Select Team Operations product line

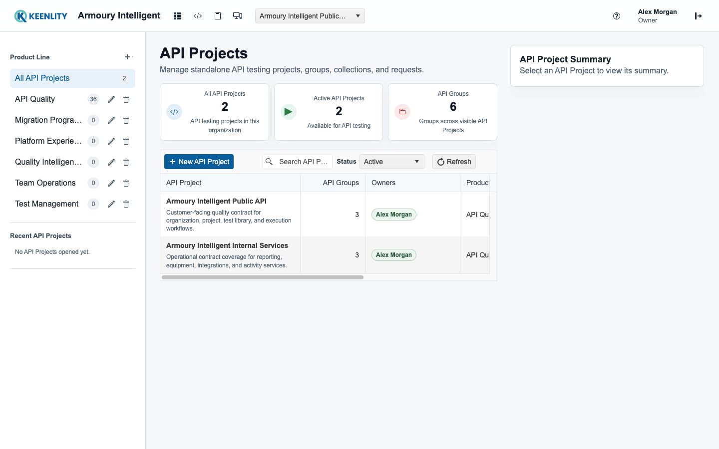coord(45,183)
